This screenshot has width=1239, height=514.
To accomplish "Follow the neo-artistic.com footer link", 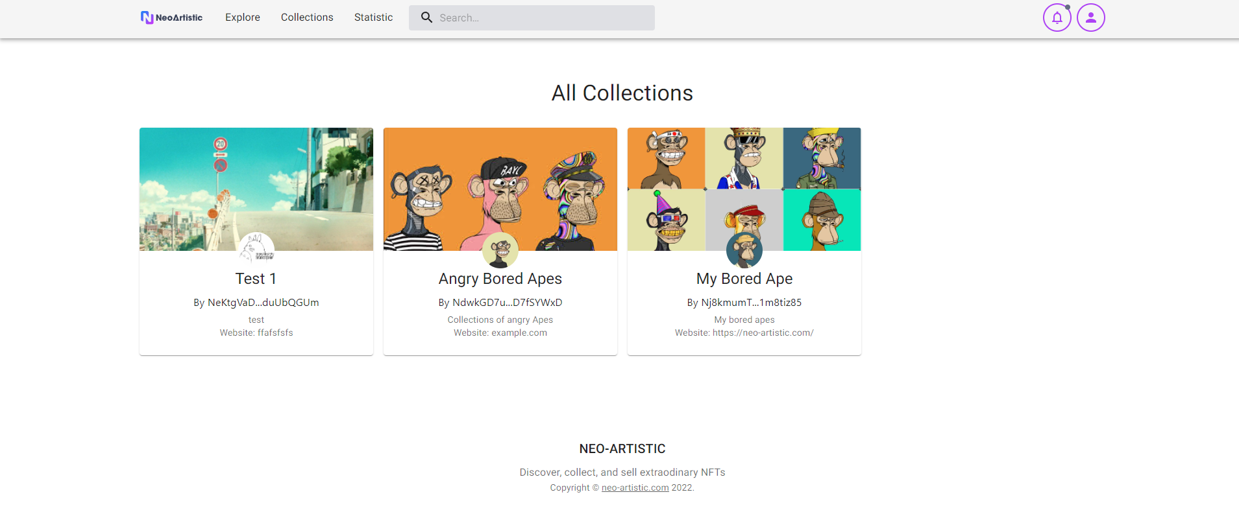I will 635,487.
